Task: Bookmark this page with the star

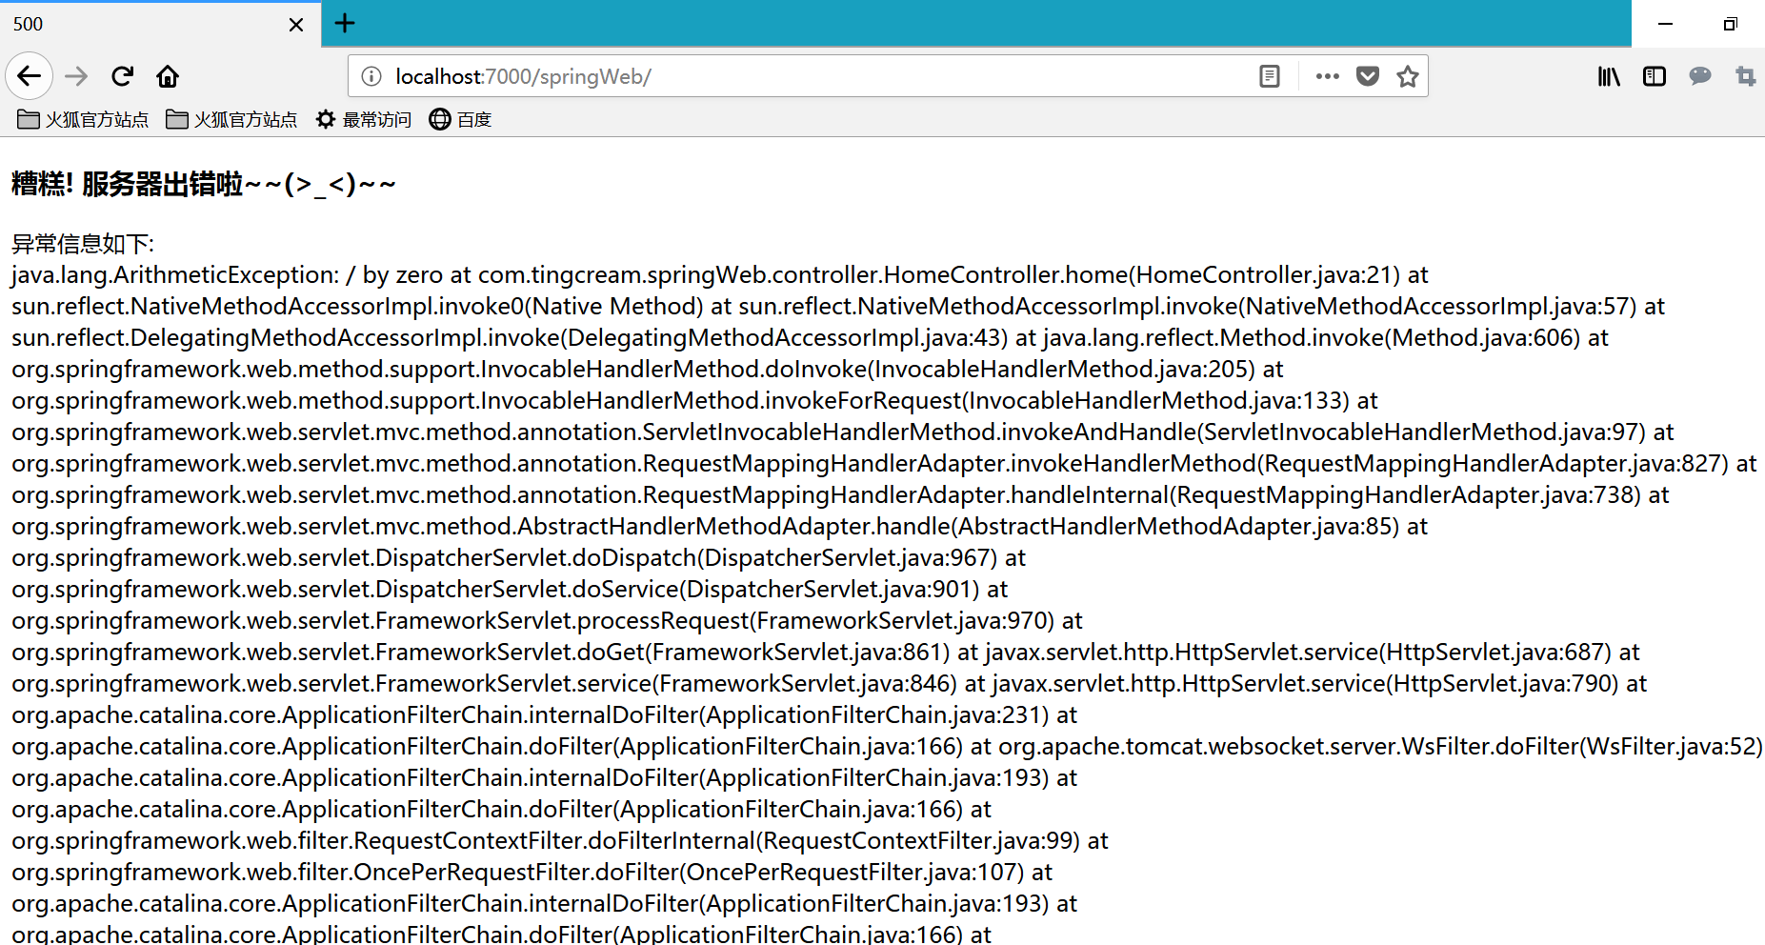Action: [1408, 76]
